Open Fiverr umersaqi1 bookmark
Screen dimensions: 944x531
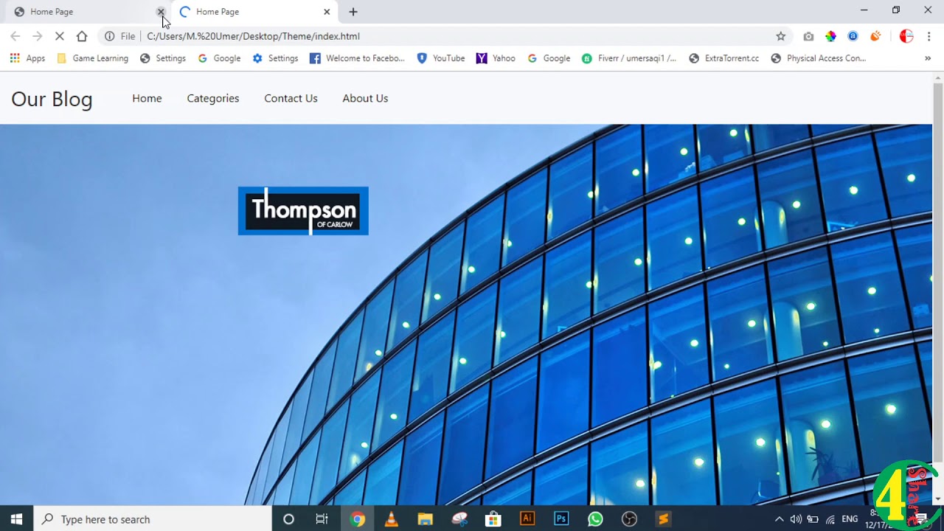pyautogui.click(x=629, y=58)
